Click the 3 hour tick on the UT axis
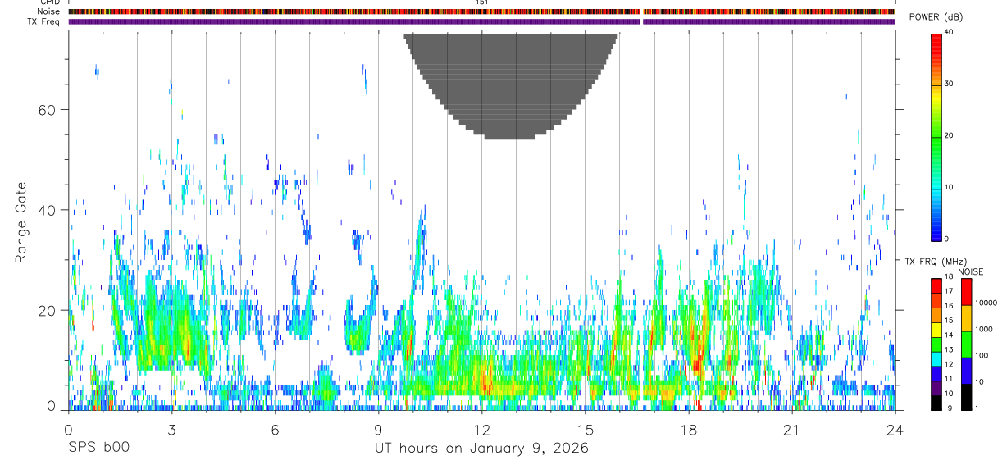 point(171,429)
